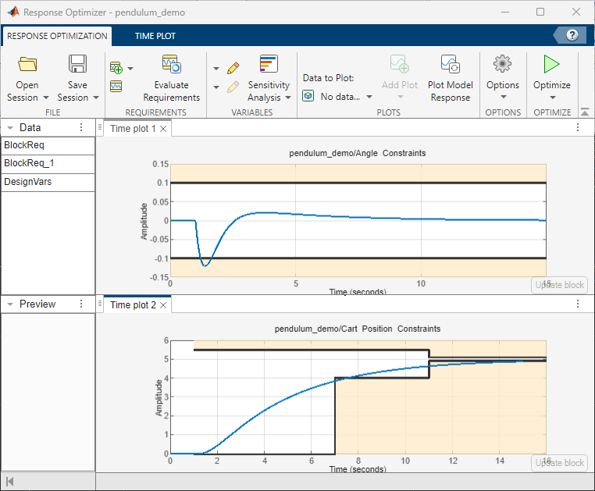Click the help question mark icon

click(572, 35)
